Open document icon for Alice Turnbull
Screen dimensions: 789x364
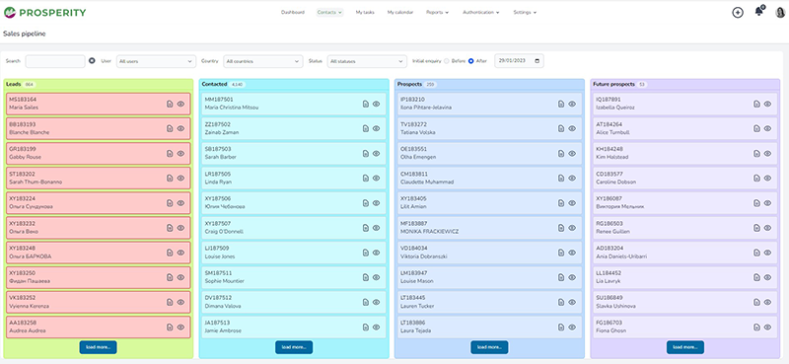756,128
